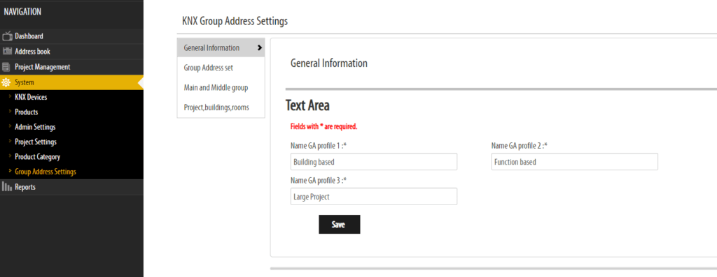The image size is (717, 277).
Task: Focus the Name GA profile 1 field
Action: pyautogui.click(x=374, y=162)
